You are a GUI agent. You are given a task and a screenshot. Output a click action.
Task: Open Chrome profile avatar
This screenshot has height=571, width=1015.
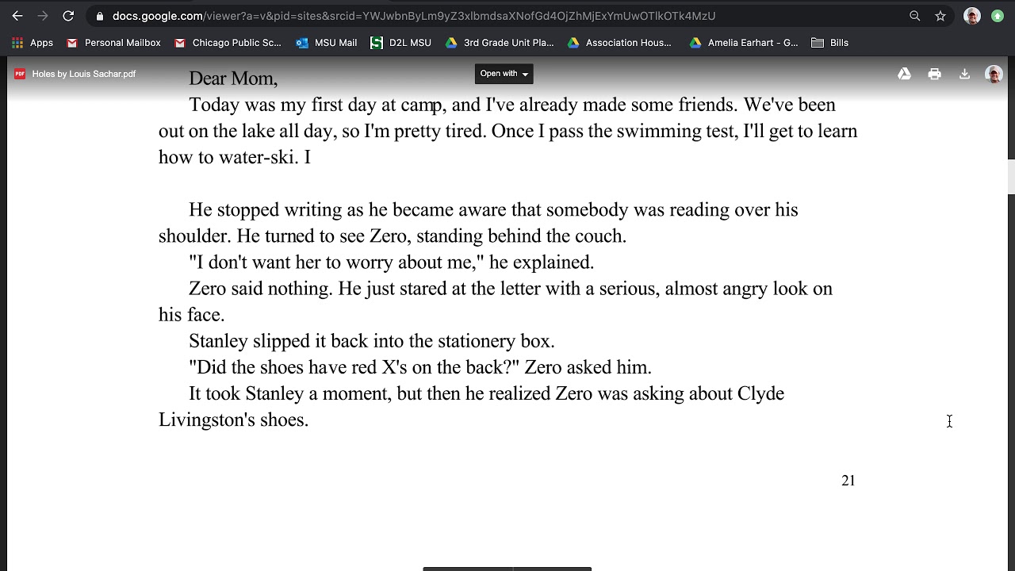[972, 16]
